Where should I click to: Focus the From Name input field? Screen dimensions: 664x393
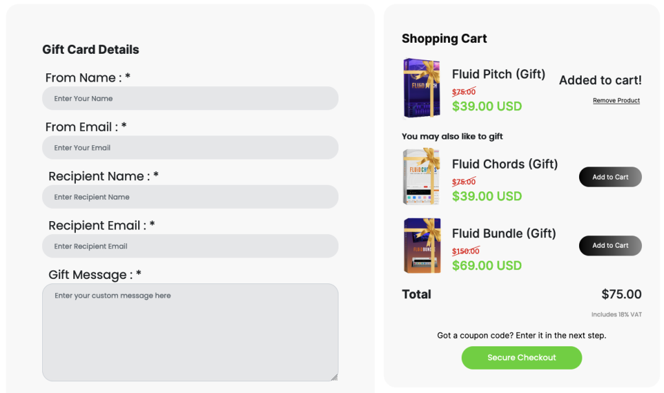190,99
